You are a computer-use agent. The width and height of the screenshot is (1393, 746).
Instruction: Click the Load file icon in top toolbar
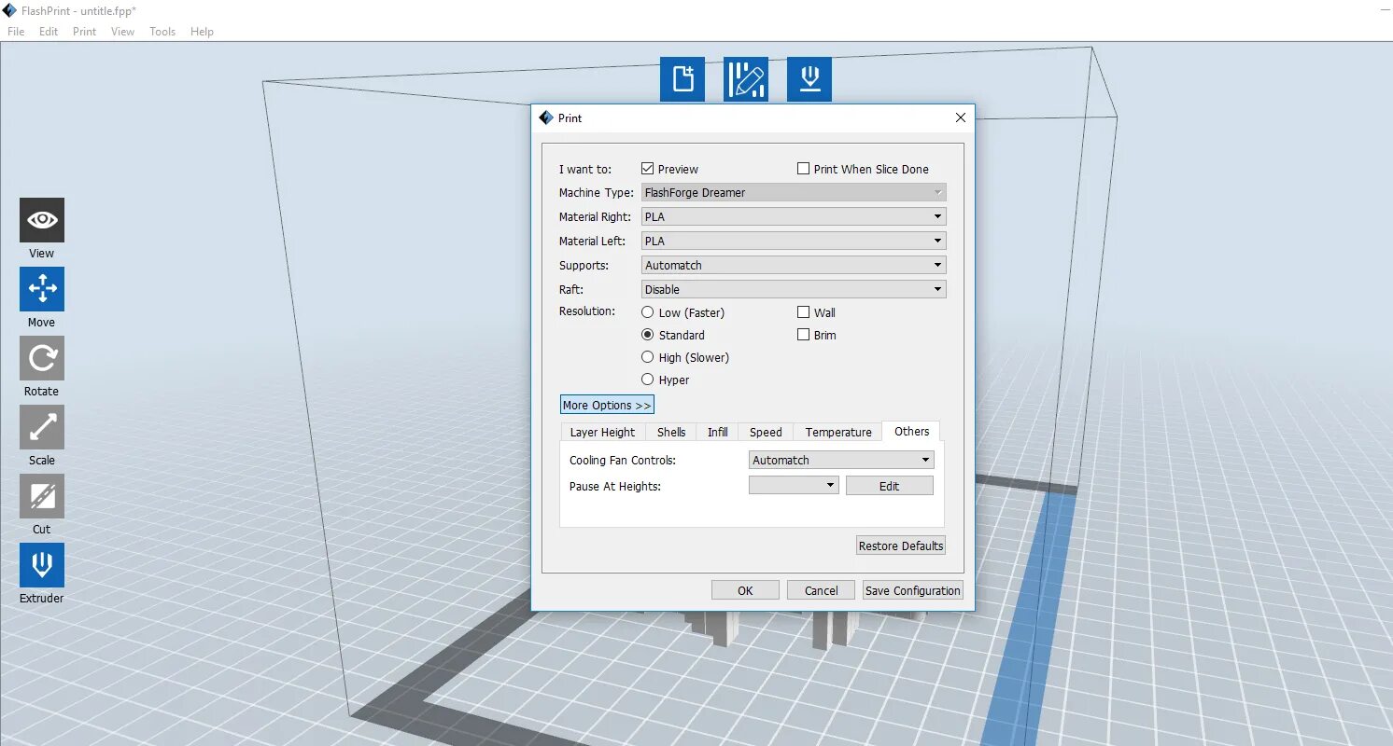[682, 79]
